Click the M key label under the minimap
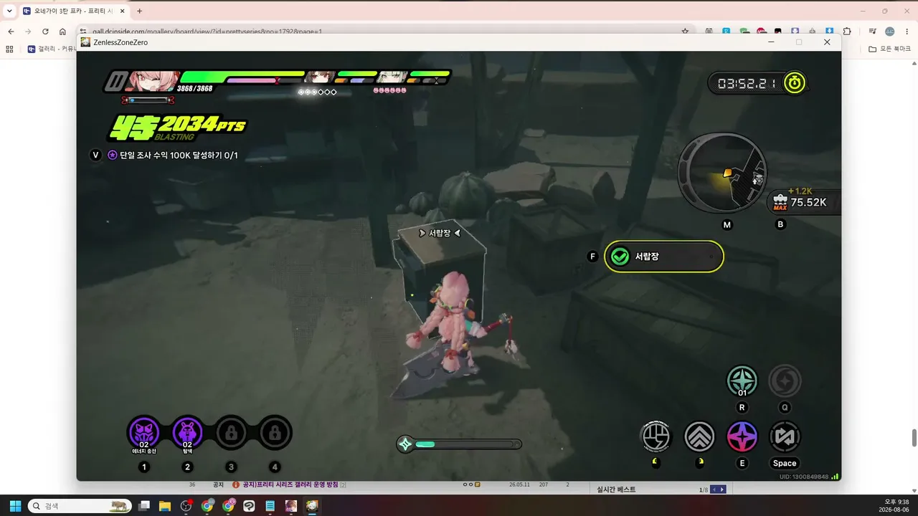Screen dimensions: 918x516 [x=727, y=225]
